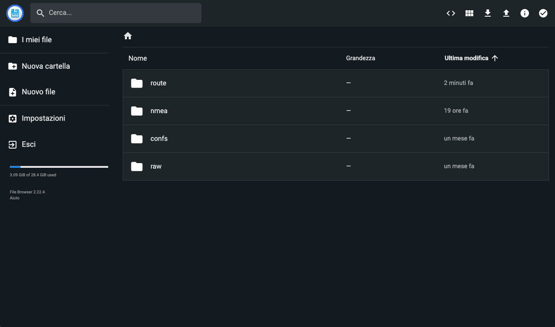The height and width of the screenshot is (327, 555).
Task: Open I miei file in sidebar
Action: (37, 40)
